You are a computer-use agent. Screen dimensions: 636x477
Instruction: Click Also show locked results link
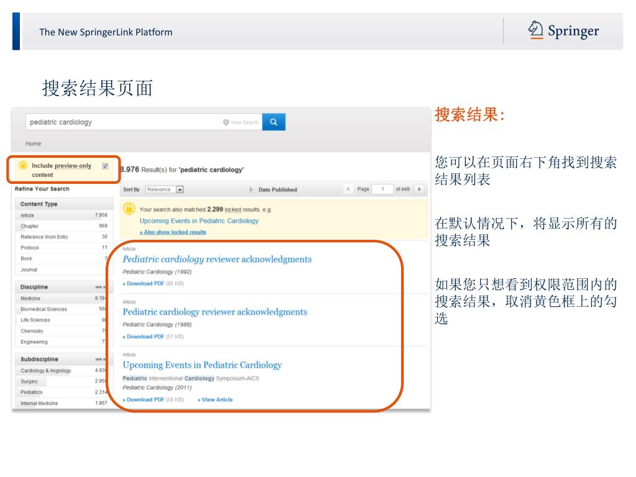[173, 232]
